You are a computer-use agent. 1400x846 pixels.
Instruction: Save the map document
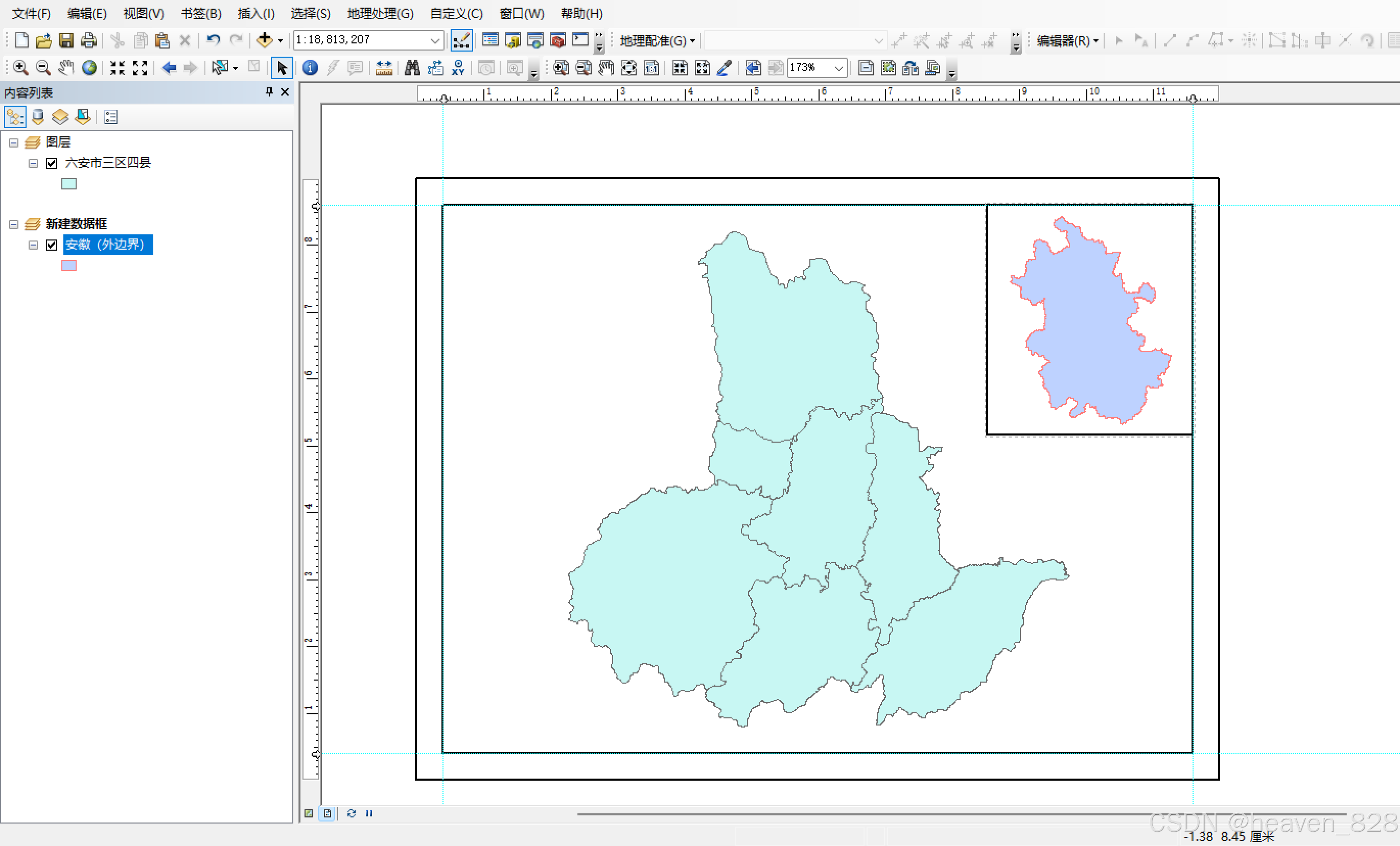point(66,40)
